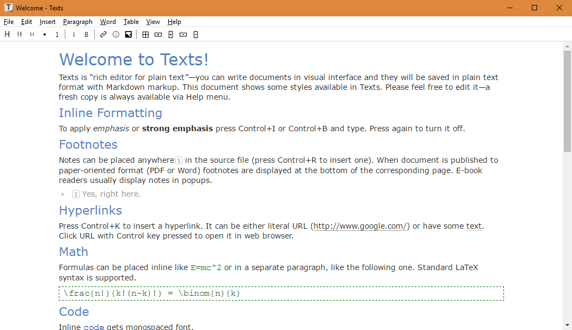The image size is (572, 330).
Task: Insert a numbered list from the toolbar
Action: 57,34
